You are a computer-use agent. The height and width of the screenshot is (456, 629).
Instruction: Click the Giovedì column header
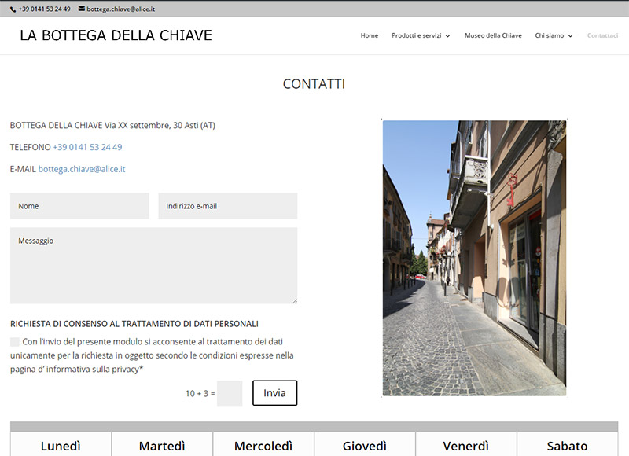[365, 446]
